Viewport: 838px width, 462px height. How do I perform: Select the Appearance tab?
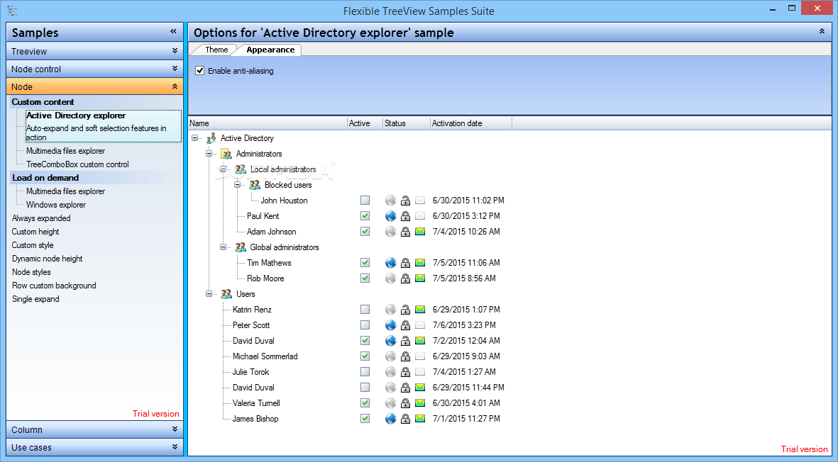click(x=270, y=50)
